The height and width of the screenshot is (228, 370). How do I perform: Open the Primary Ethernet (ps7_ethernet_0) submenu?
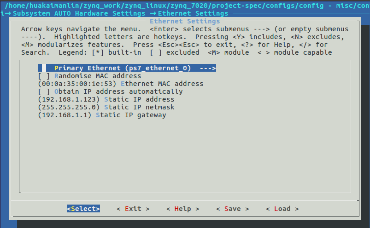pyautogui.click(x=127, y=68)
